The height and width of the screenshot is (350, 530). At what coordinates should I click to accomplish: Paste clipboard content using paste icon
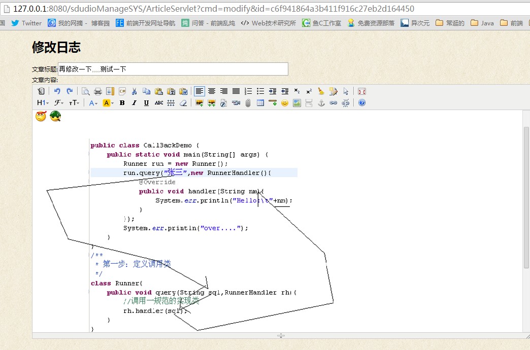click(x=158, y=91)
